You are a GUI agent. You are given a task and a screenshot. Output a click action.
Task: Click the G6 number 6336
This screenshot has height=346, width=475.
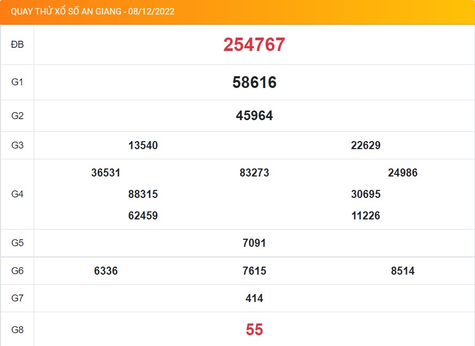[105, 271]
